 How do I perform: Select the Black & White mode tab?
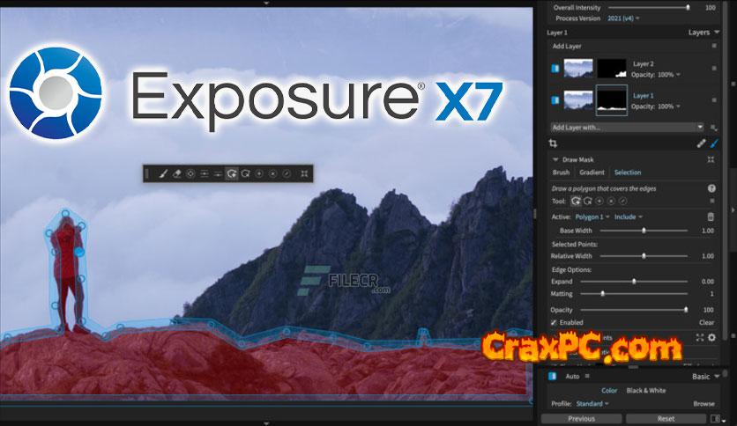point(646,390)
